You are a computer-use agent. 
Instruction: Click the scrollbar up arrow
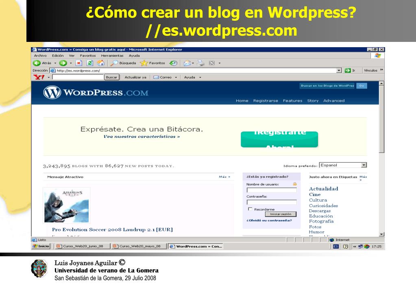pos(381,83)
